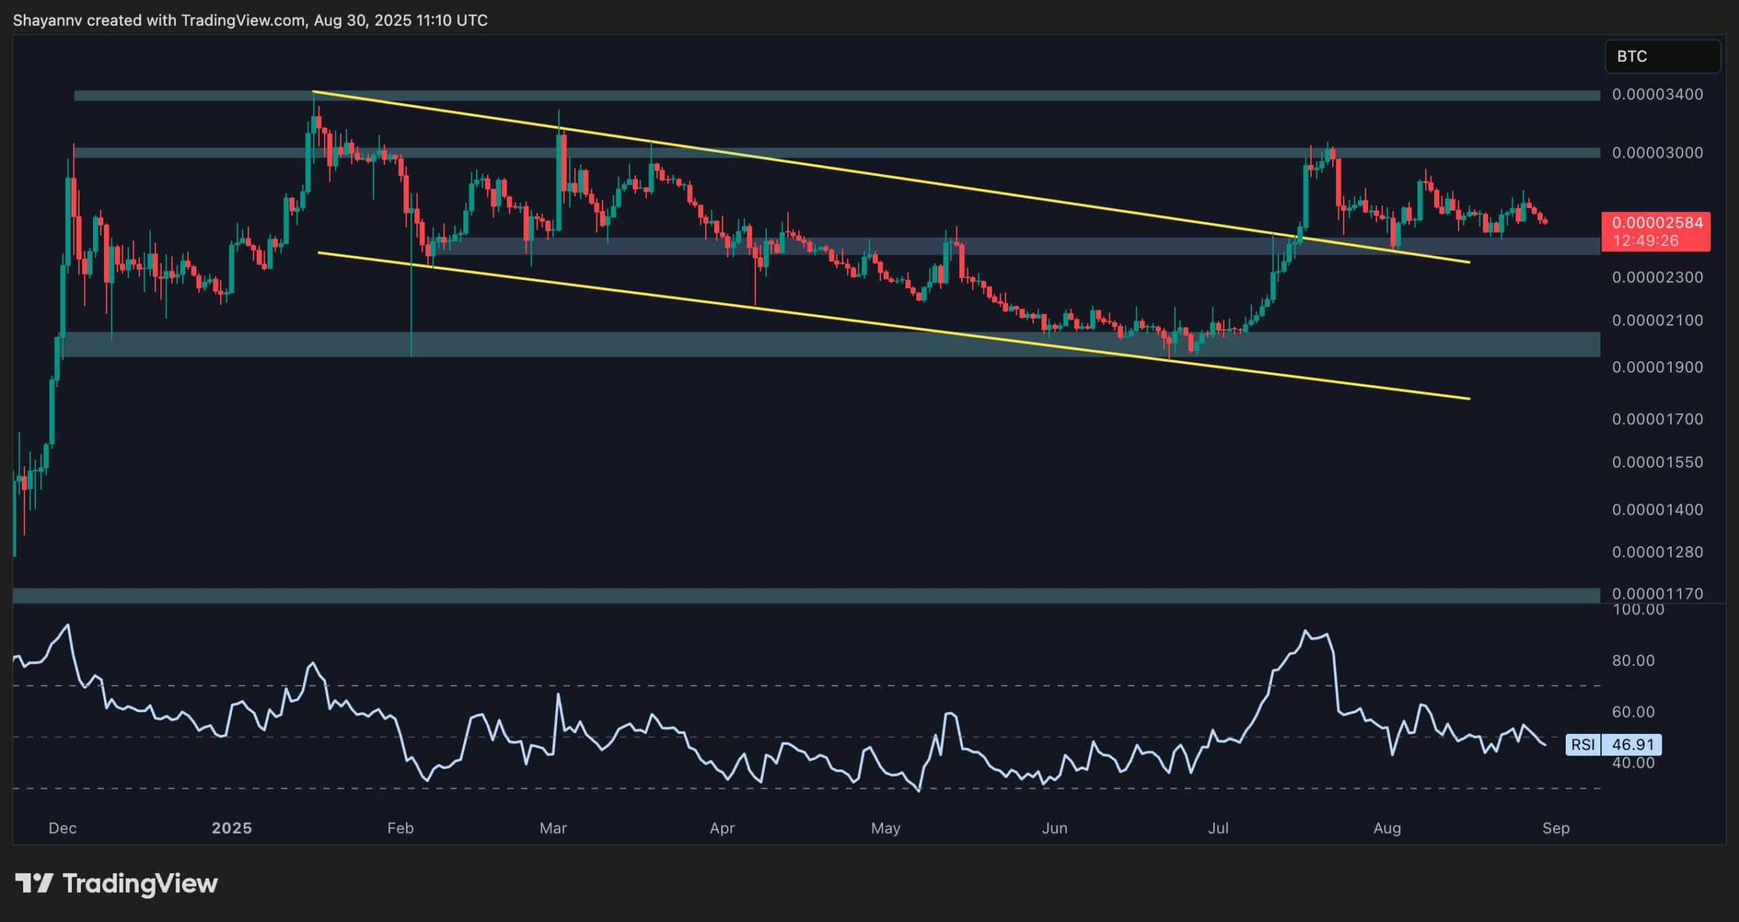Click the Dec label on the time axis
Viewport: 1739px width, 922px height.
tap(62, 828)
